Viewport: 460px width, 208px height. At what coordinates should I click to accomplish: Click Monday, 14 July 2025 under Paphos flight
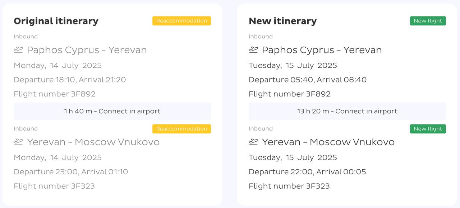click(x=57, y=66)
